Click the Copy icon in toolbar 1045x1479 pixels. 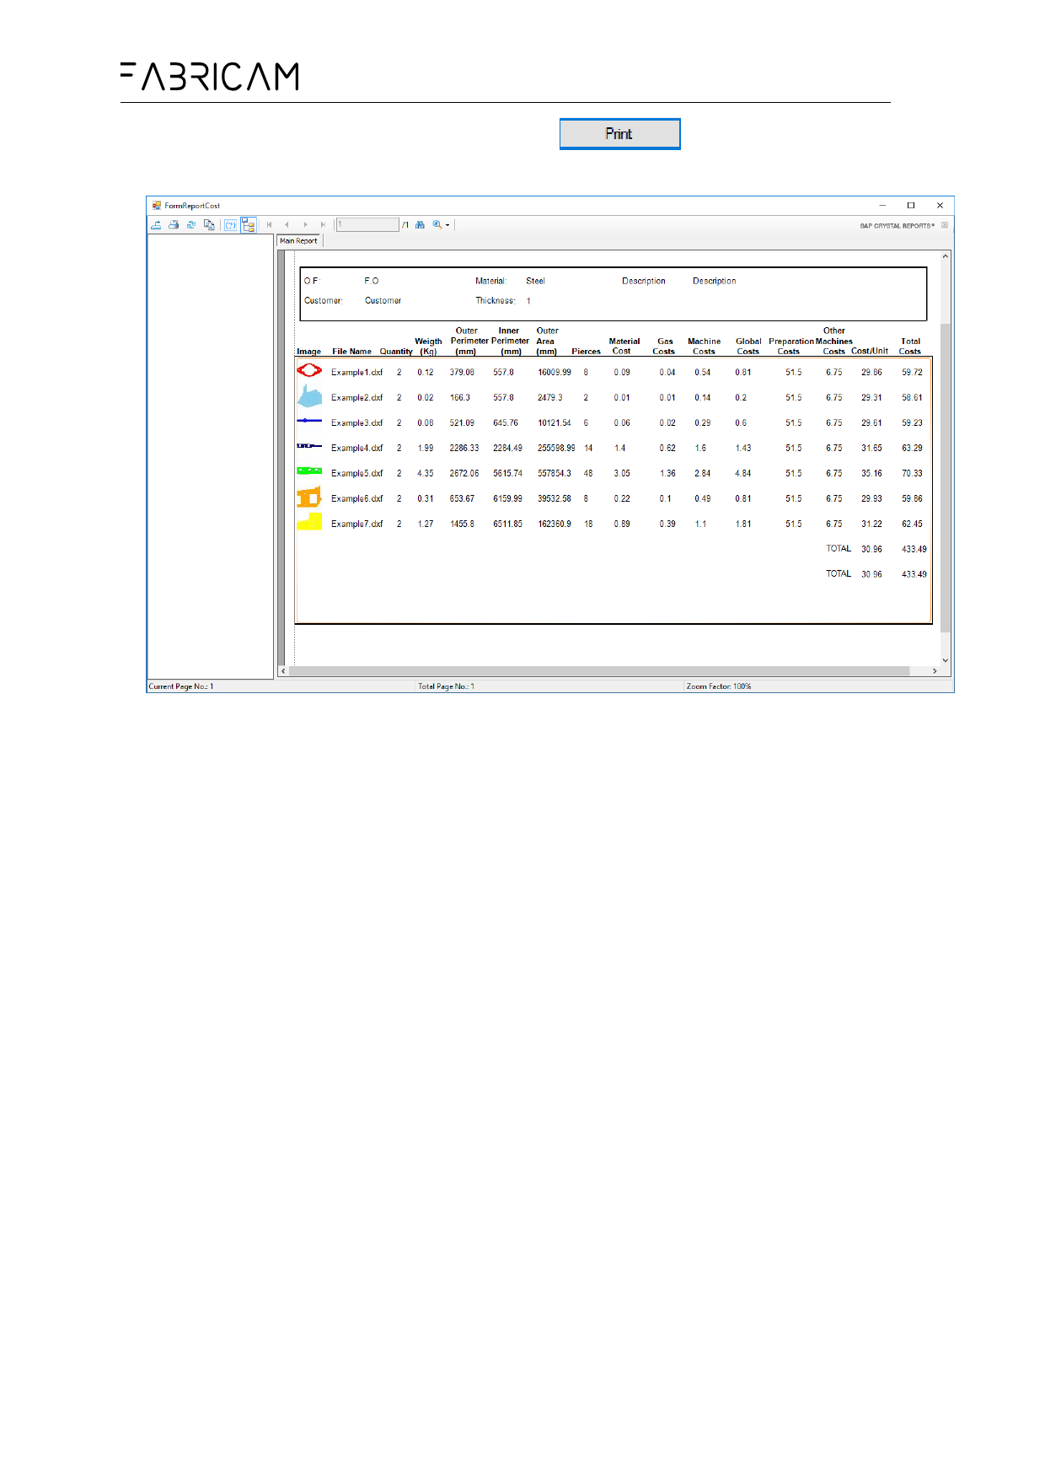coord(209,225)
